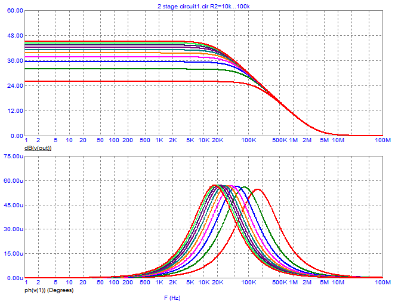
Task: Click the 200 frequency tick under the dB plot
Action: (128, 140)
